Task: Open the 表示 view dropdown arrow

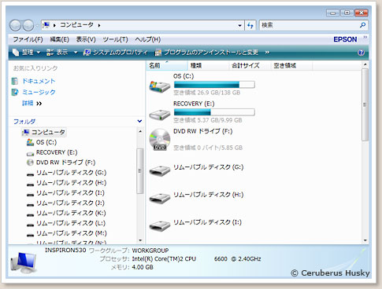Action: [76, 53]
